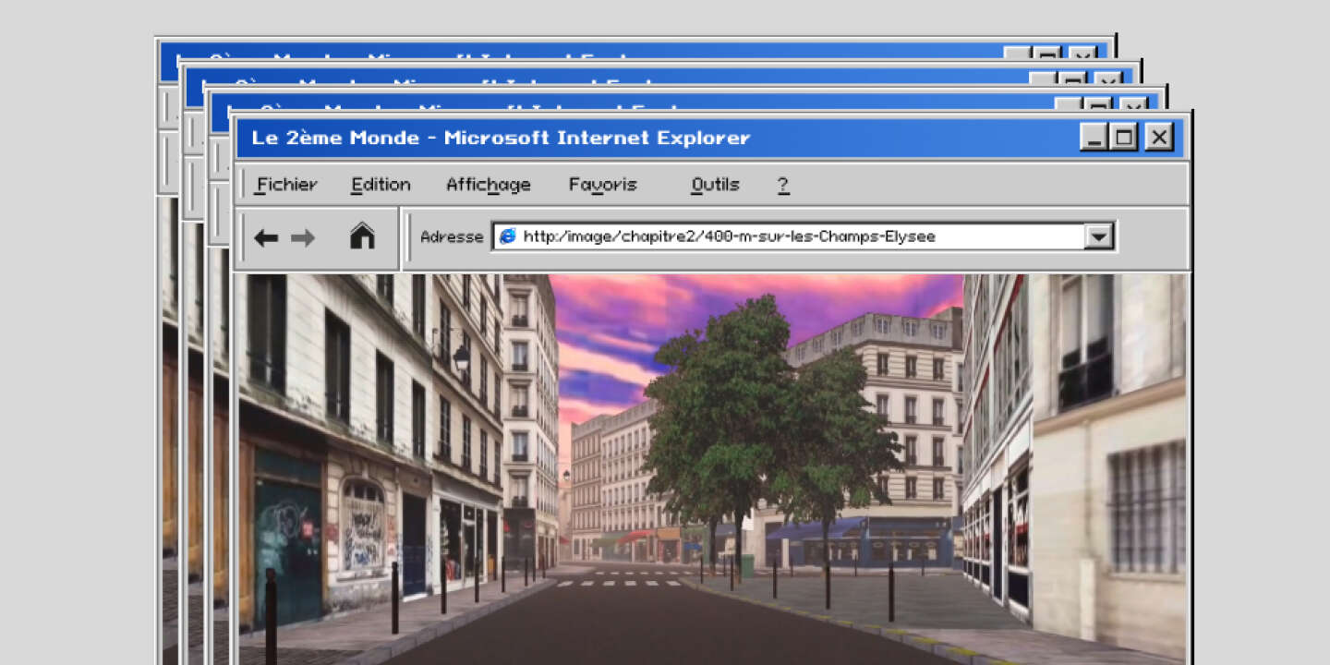Click the Adresse label
The width and height of the screenshot is (1330, 665).
[452, 236]
